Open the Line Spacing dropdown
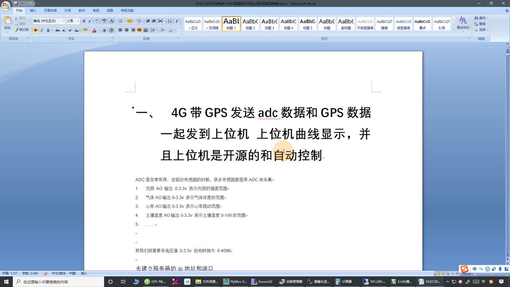The image size is (510, 287). (153, 30)
